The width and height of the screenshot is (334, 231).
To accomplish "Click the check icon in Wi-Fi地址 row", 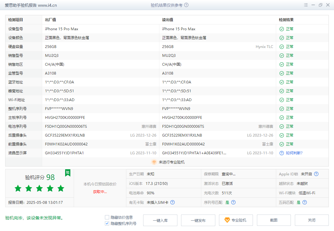I will (x=282, y=100).
